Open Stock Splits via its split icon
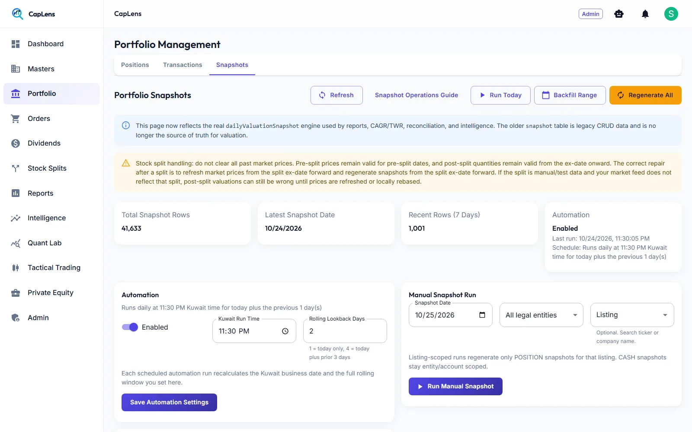 pyautogui.click(x=16, y=168)
